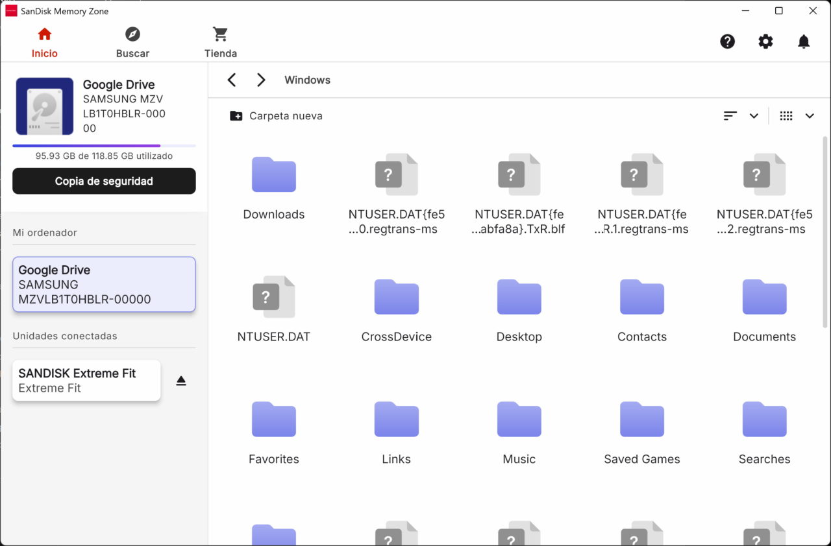831x546 pixels.
Task: Go back with the left arrow
Action: click(x=231, y=80)
